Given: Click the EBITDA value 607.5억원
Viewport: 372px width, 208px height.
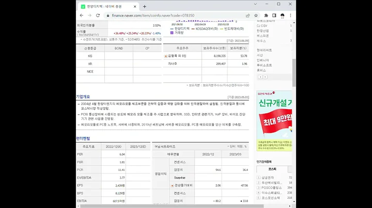Looking at the screenshot, I should pyautogui.click(x=119, y=201).
